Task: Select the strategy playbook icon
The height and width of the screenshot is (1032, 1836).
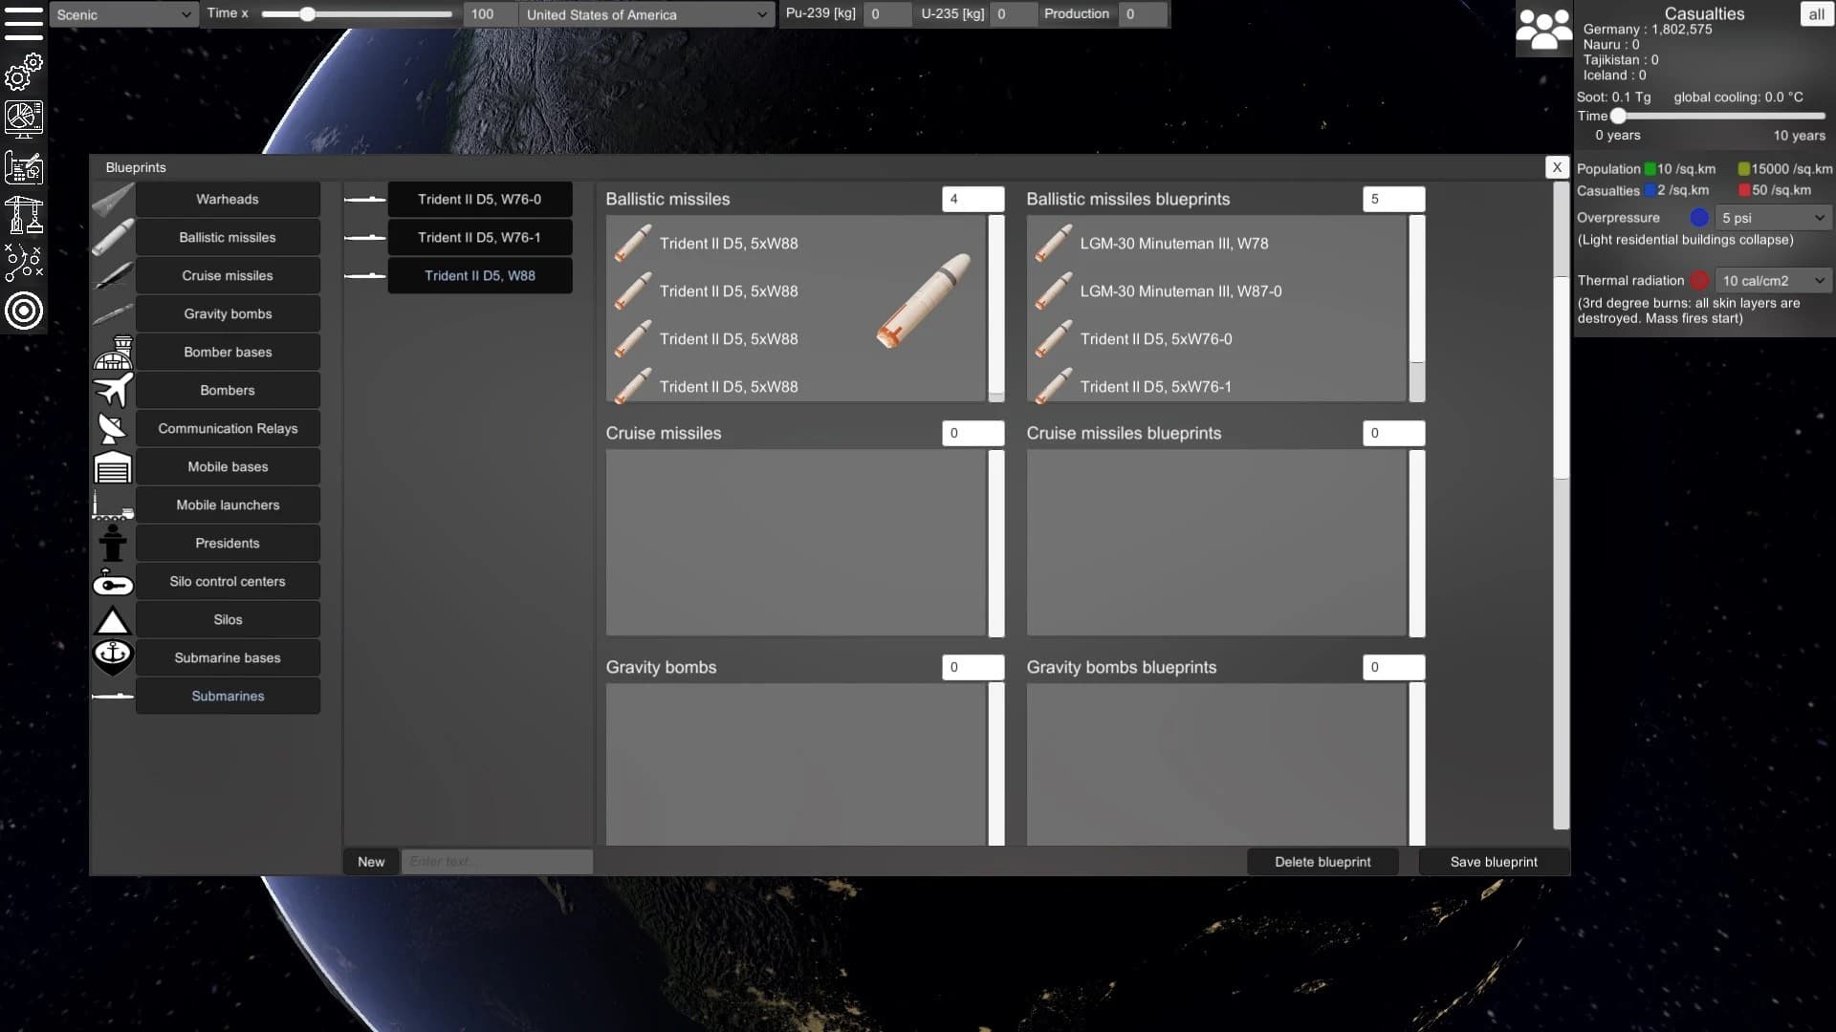Action: pos(23,262)
